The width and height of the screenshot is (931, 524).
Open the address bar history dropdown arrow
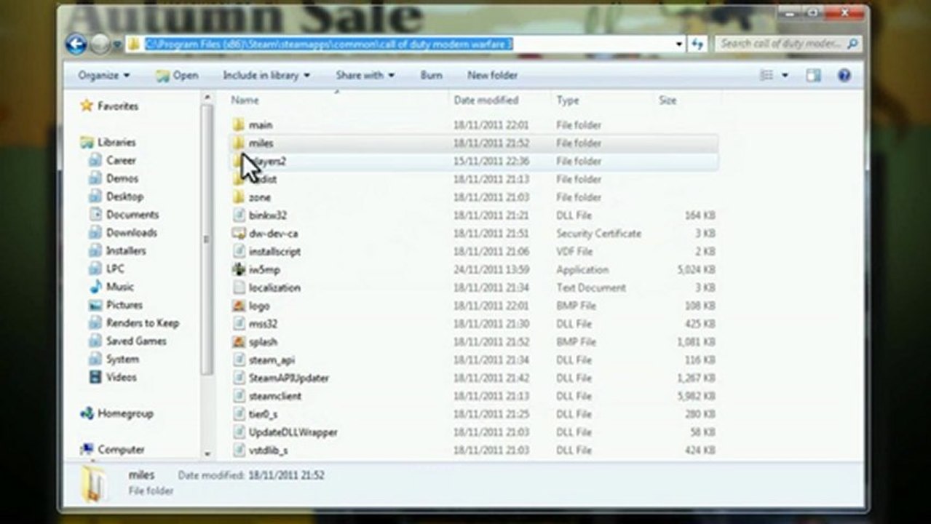click(x=679, y=44)
